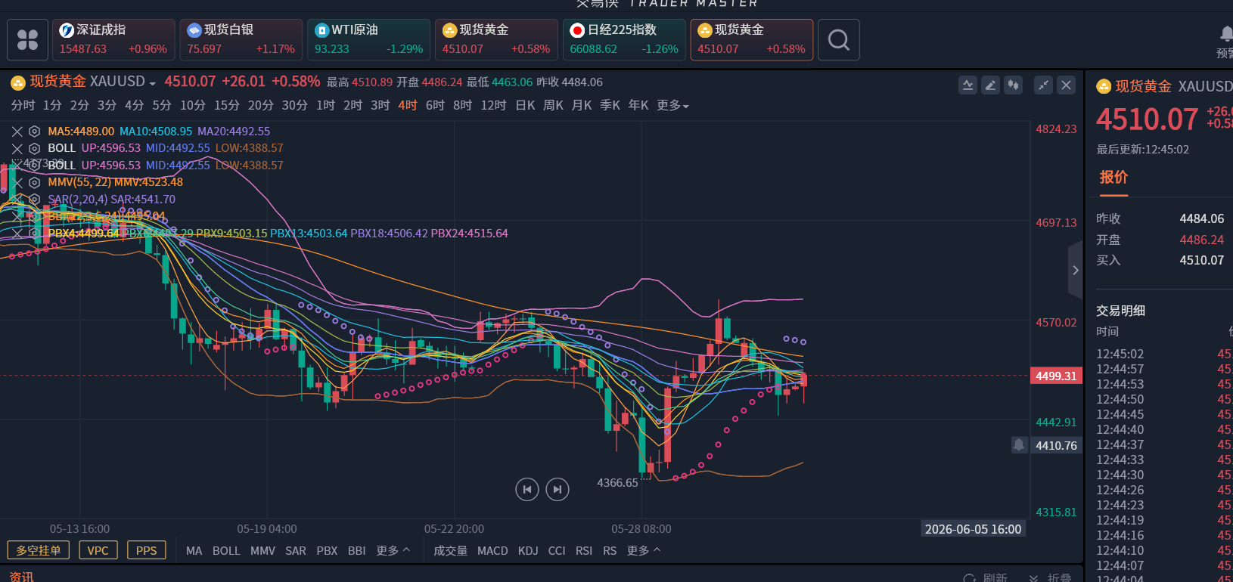Step the chart forward with the next button
This screenshot has width=1233, height=582.
557,490
